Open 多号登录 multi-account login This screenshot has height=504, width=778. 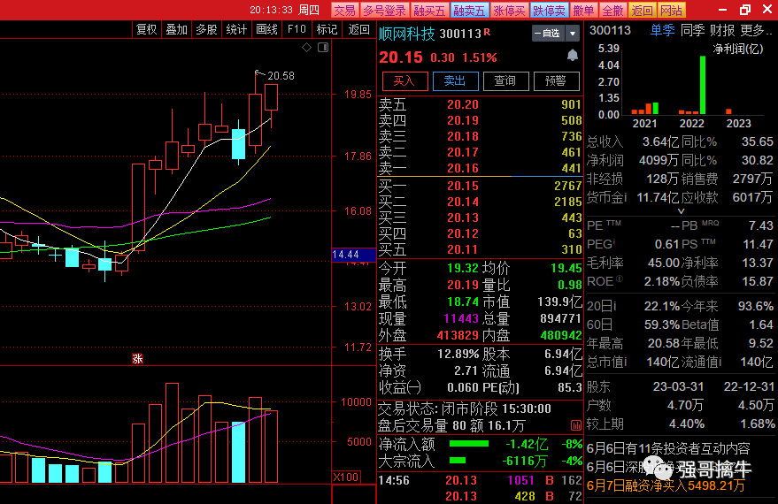point(384,11)
